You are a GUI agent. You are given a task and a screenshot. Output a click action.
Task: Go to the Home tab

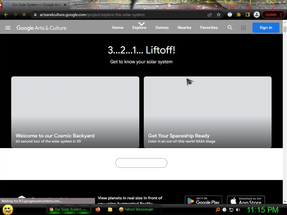118,28
